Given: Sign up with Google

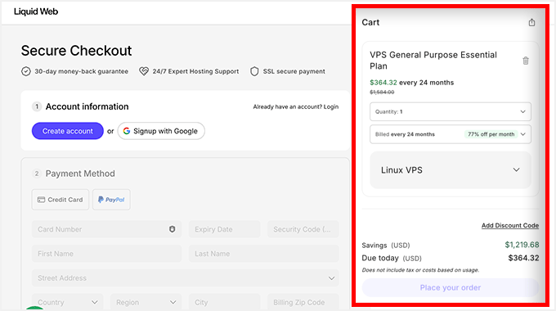Looking at the screenshot, I should [x=161, y=131].
